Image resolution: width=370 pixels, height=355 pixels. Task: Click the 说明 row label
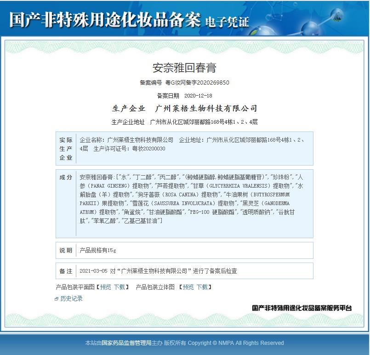(x=66, y=251)
